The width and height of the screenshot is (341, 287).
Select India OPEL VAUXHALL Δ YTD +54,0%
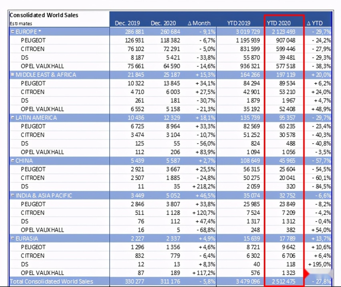(x=321, y=230)
